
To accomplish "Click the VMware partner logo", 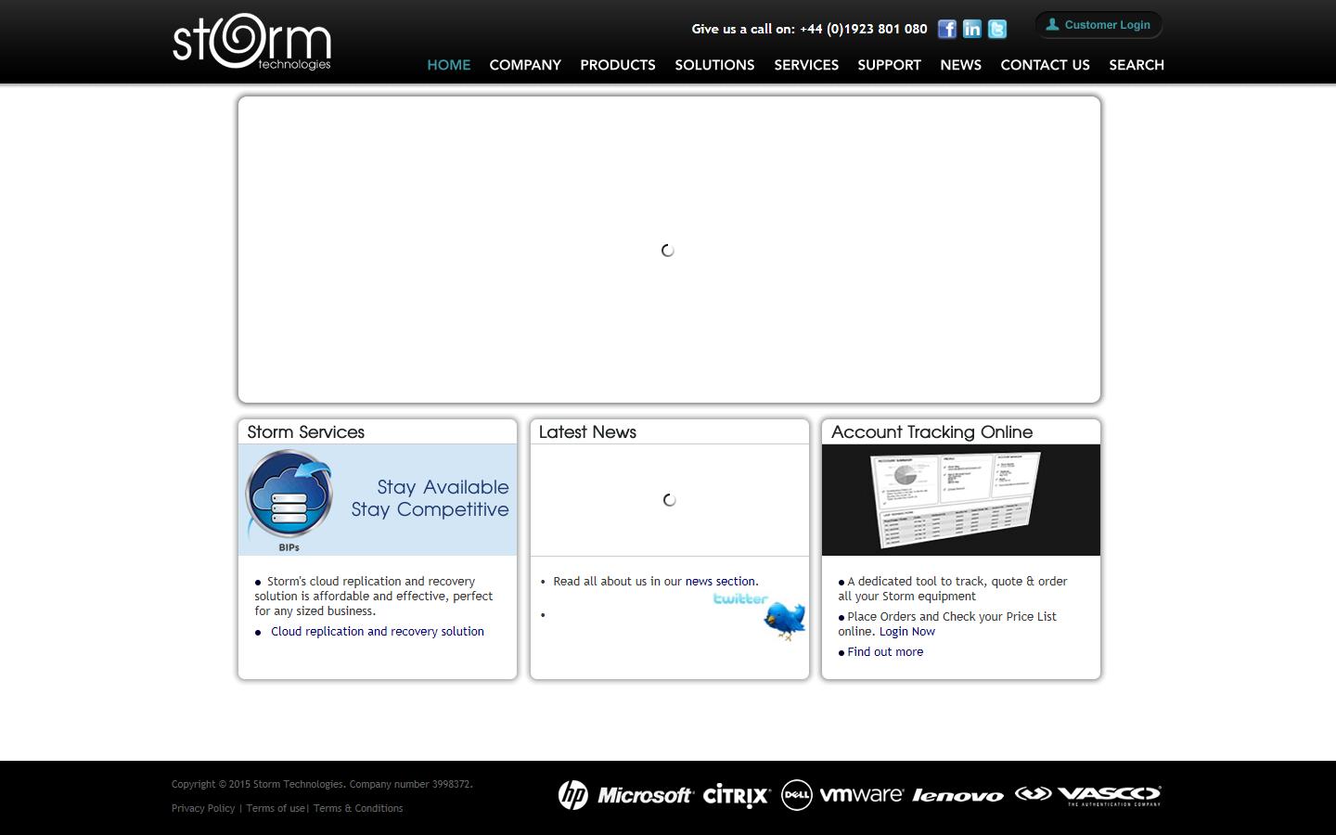I will (x=862, y=795).
